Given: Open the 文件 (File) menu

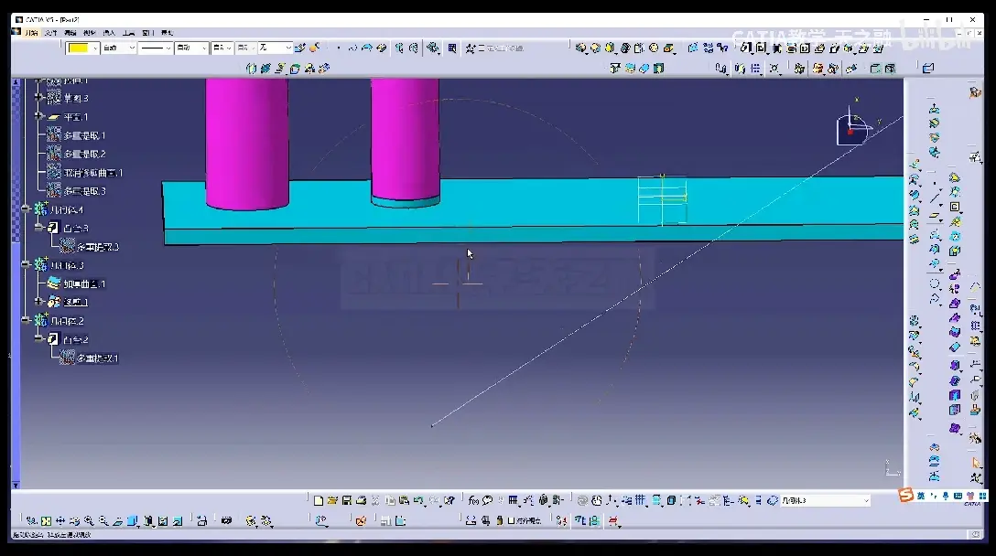Looking at the screenshot, I should pos(51,32).
